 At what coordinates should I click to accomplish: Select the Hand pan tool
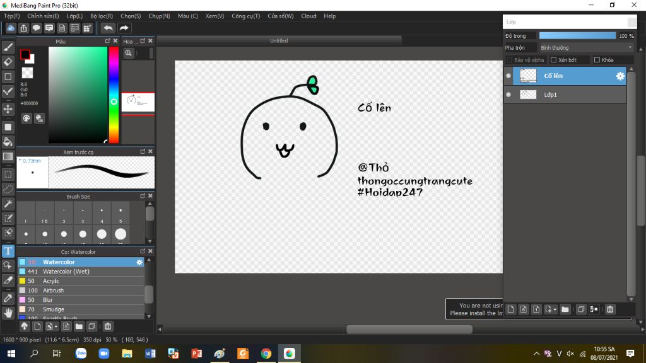point(8,313)
